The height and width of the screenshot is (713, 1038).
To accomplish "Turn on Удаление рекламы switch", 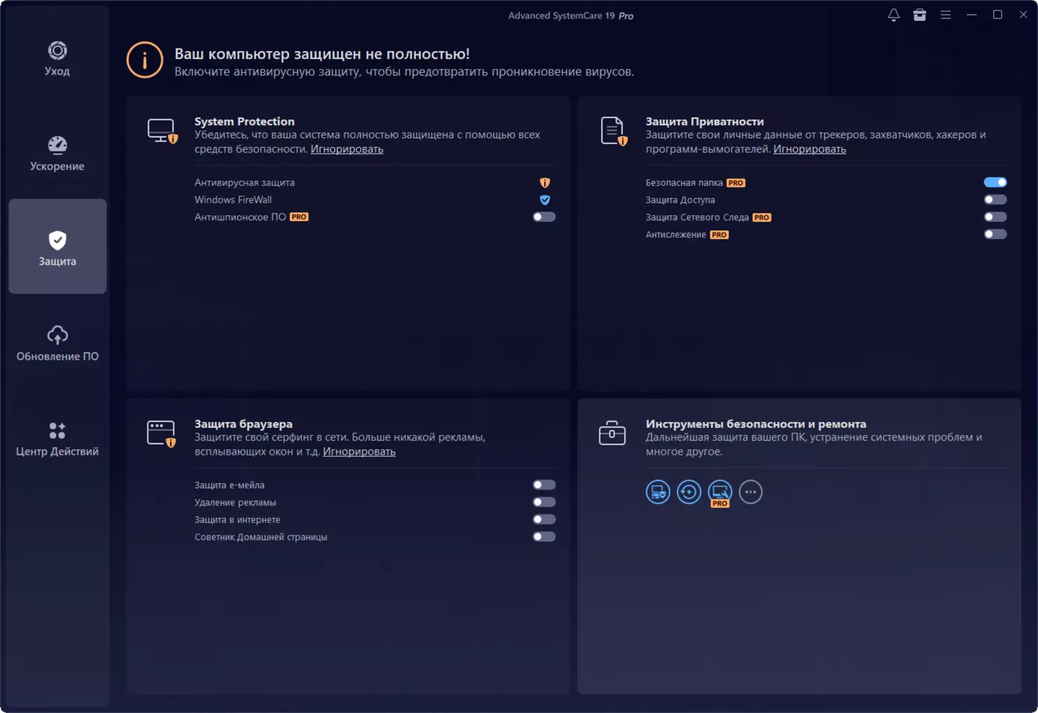I will (x=544, y=502).
